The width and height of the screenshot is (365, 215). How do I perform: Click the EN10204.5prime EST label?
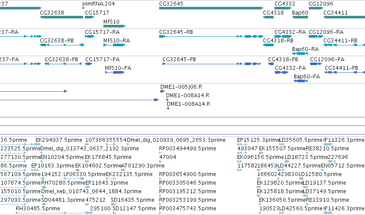click(x=62, y=157)
